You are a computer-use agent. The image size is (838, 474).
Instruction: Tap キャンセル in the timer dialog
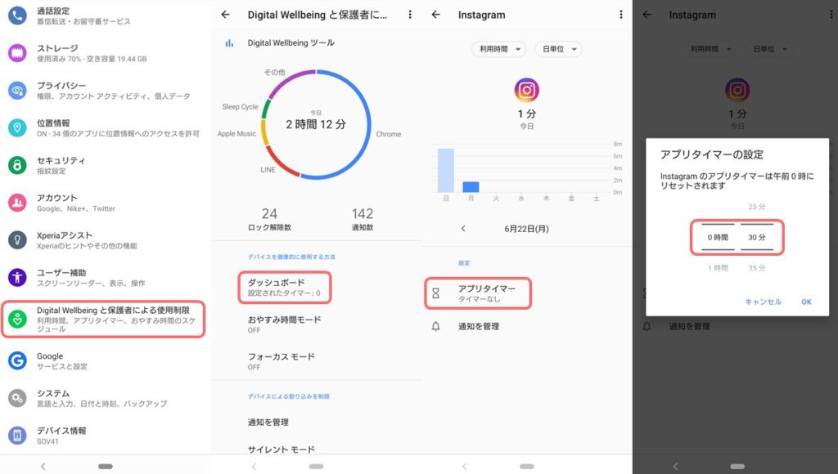coord(763,302)
